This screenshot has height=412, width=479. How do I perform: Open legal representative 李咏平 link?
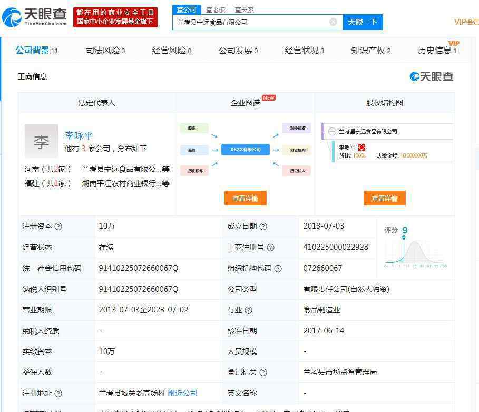(x=79, y=135)
